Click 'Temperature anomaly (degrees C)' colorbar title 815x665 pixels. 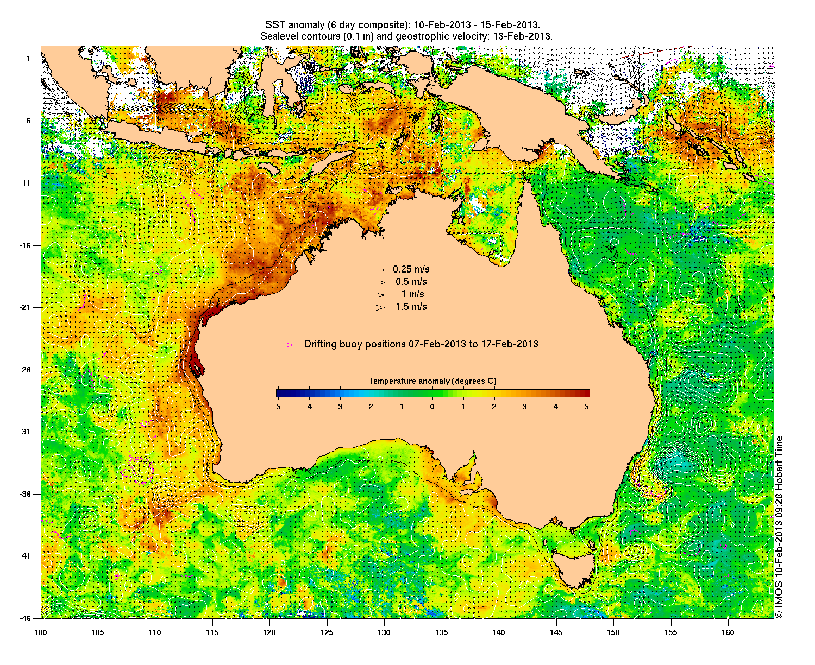pyautogui.click(x=432, y=381)
